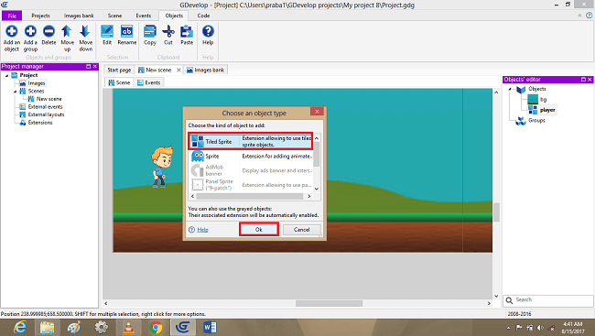This screenshot has height=336, width=595.
Task: Click Cancel in object type dialog
Action: tap(302, 229)
